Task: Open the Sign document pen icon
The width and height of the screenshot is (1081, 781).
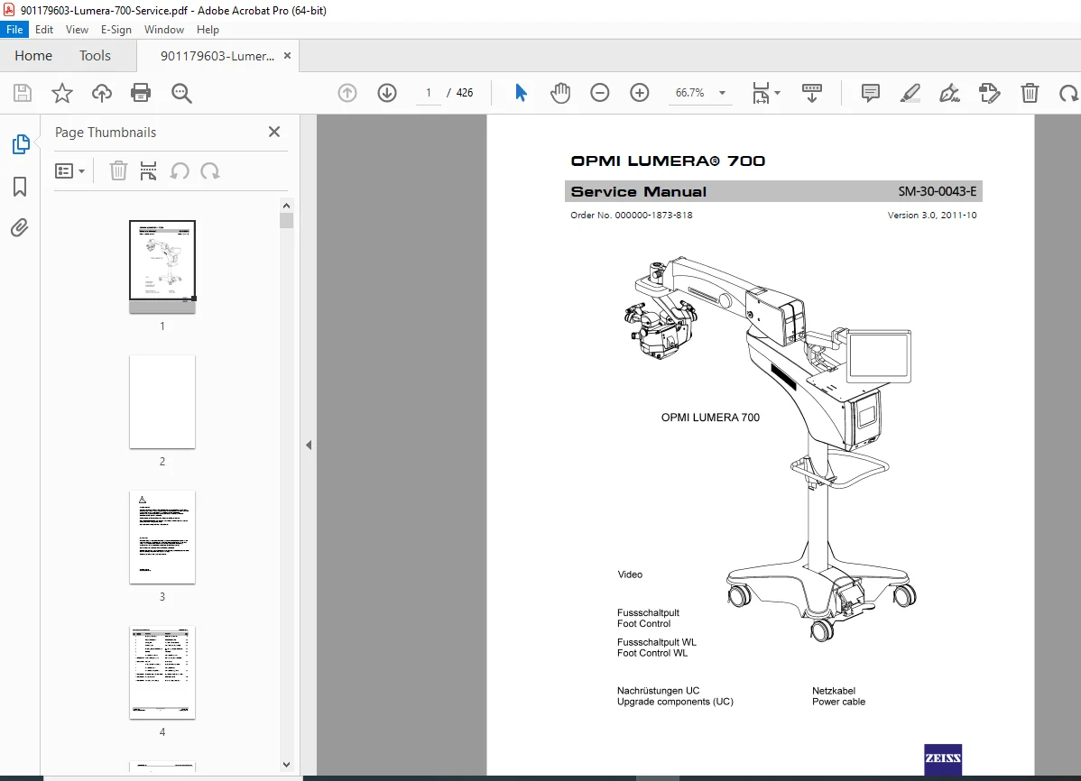Action: (950, 92)
